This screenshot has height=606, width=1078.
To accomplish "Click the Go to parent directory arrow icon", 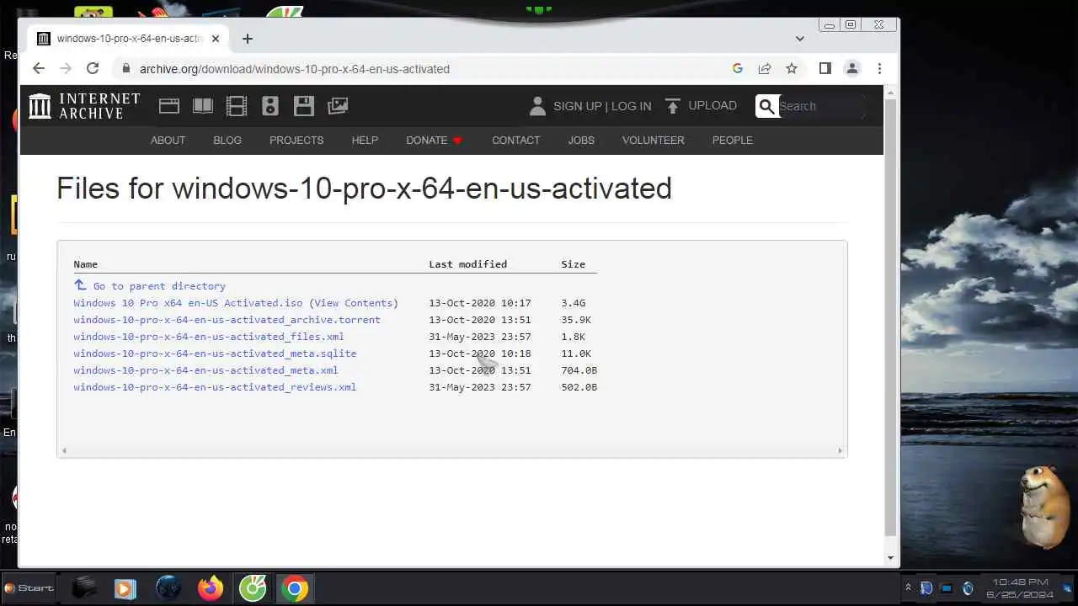I will pyautogui.click(x=80, y=285).
